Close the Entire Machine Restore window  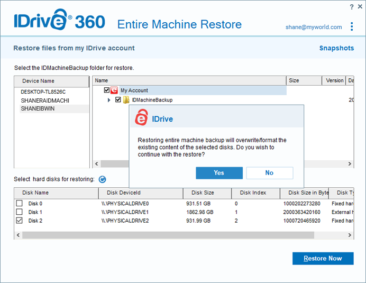pos(360,6)
